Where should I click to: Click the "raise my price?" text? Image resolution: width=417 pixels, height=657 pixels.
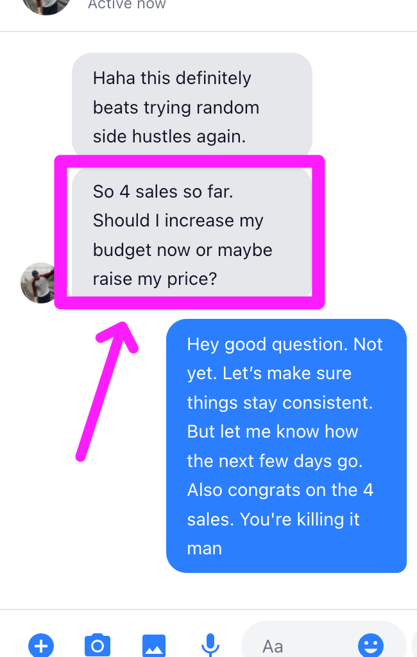coord(155,279)
